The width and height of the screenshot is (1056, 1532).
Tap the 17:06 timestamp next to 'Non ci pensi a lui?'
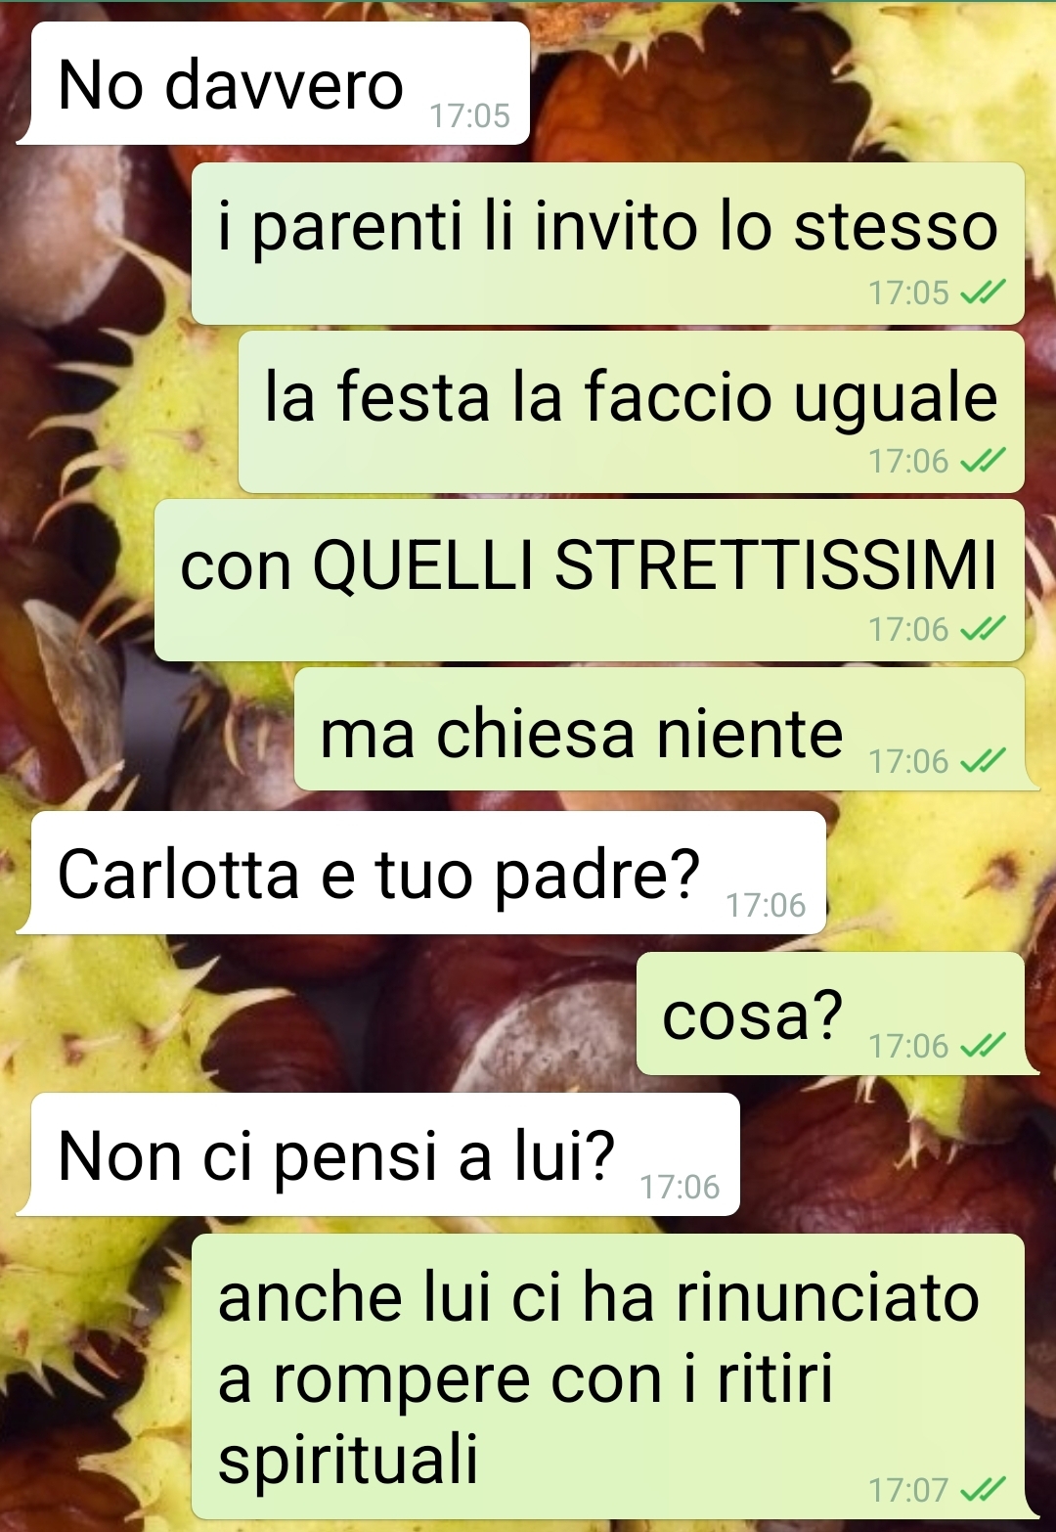point(680,1187)
